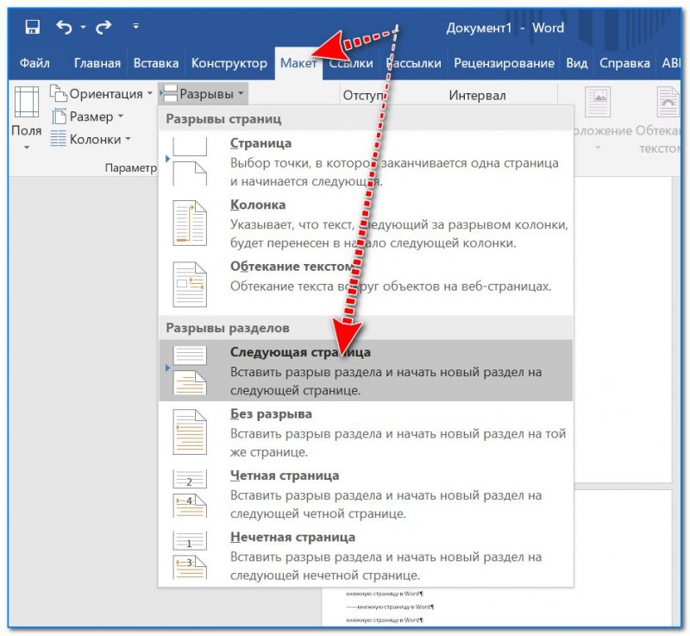690x636 pixels.
Task: Click the Undo arrow icon
Action: click(x=64, y=28)
